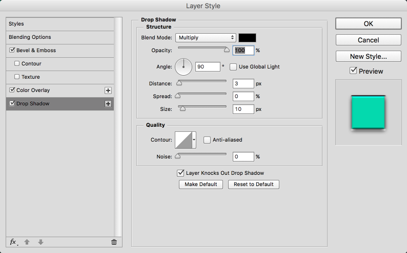Enable the Anti-aliased checkbox
The width and height of the screenshot is (407, 253).
207,140
